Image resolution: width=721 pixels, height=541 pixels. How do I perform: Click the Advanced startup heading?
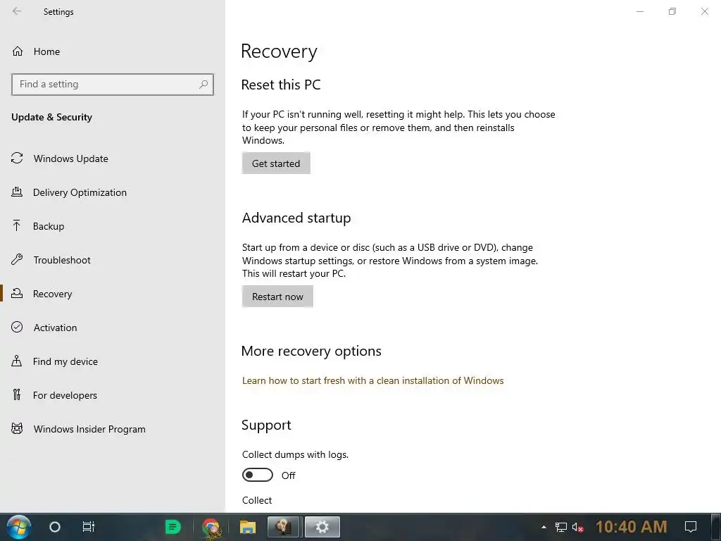tap(296, 218)
